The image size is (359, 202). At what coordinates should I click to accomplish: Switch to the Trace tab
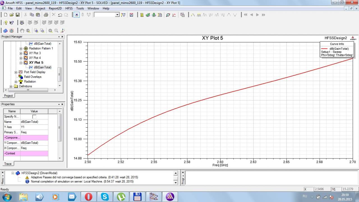(8, 164)
